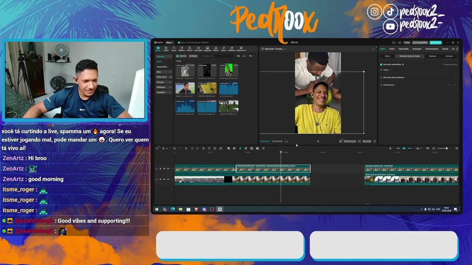
Task: Click the undo arrow in timeline toolbar
Action: [x=174, y=148]
